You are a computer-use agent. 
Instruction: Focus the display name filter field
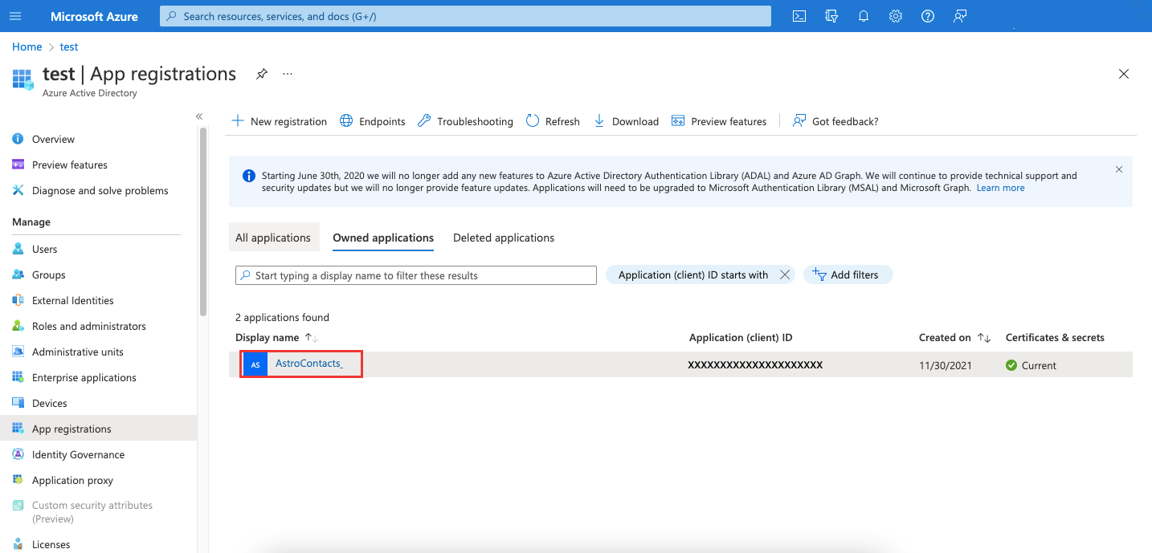tap(416, 275)
